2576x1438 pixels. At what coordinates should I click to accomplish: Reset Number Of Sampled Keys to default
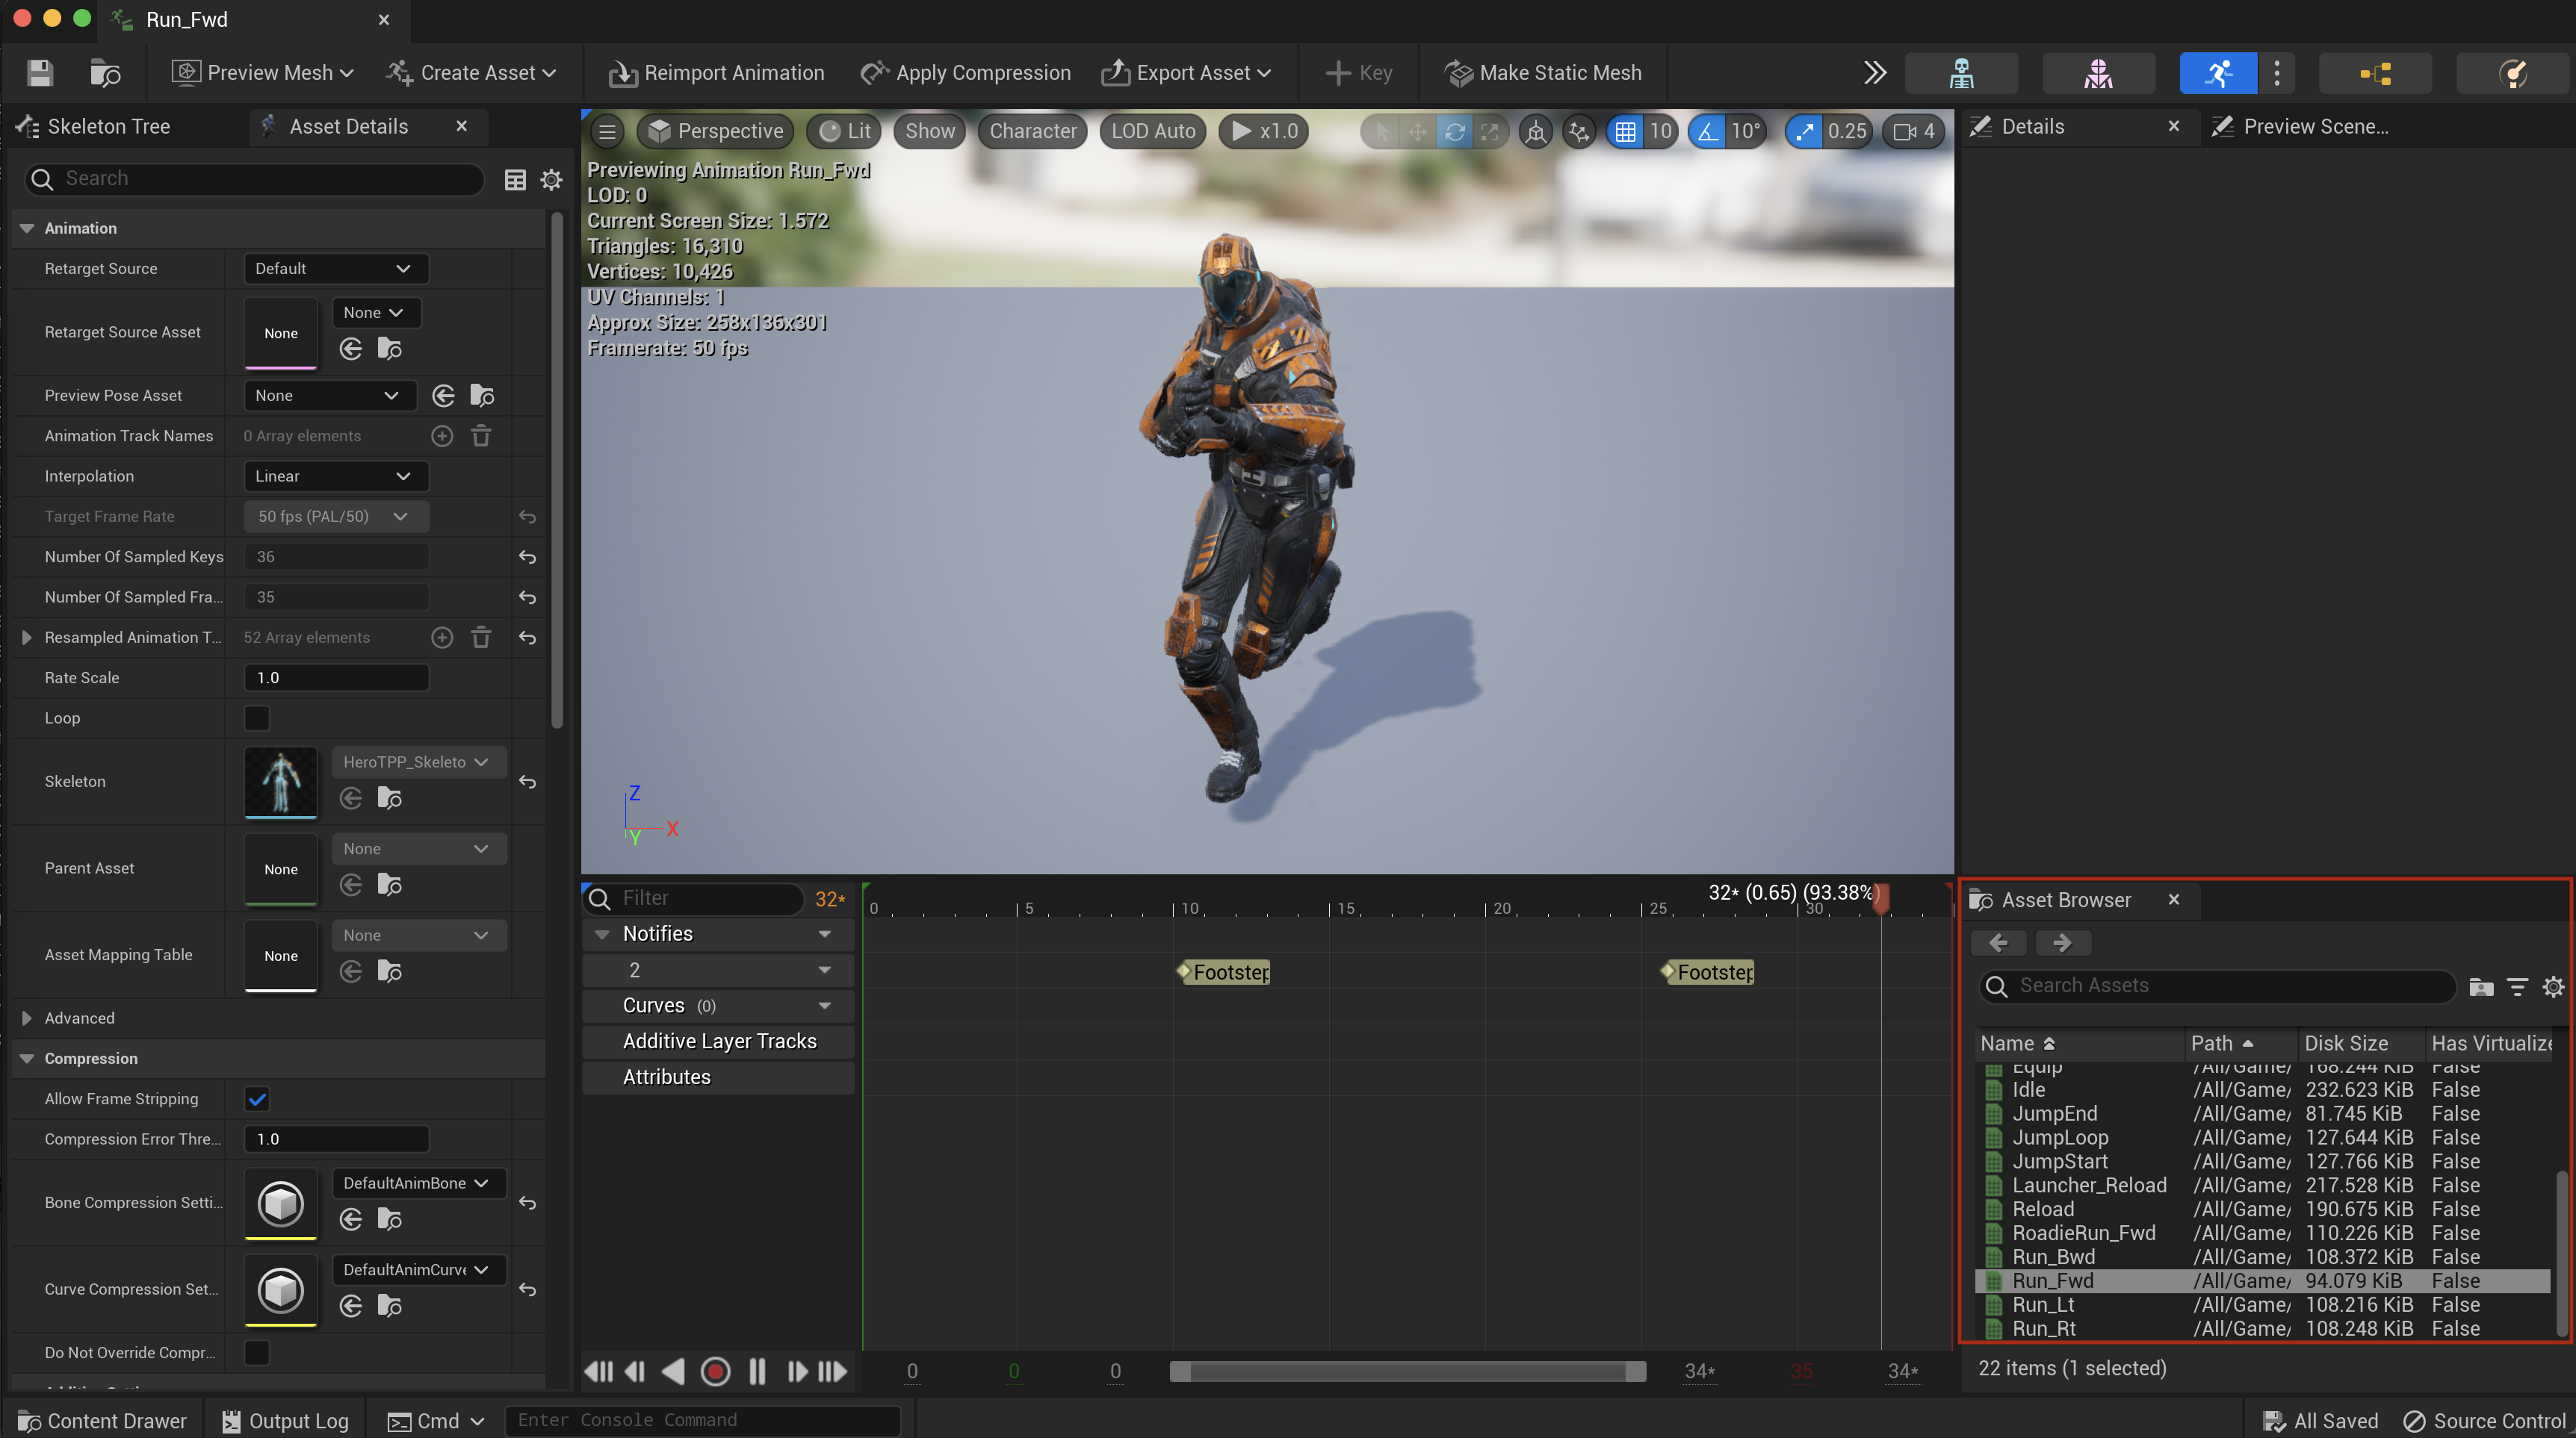pos(527,557)
